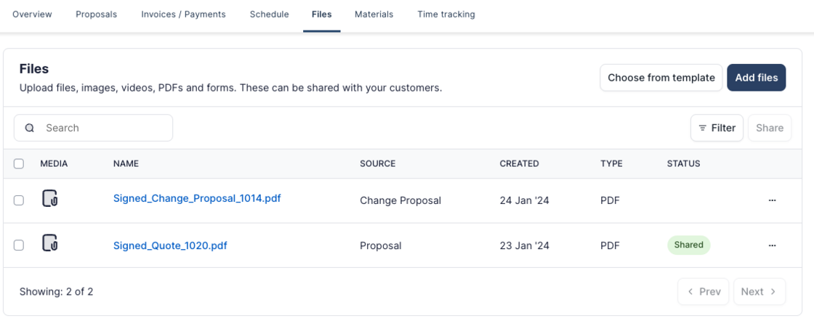The image size is (814, 326).
Task: Click the green Shared status badge
Action: (688, 245)
